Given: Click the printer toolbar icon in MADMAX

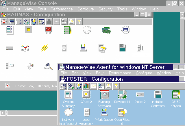Looking at the screenshot, I should [x=71, y=22].
